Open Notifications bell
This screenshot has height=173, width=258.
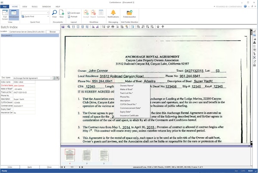(x=113, y=14)
